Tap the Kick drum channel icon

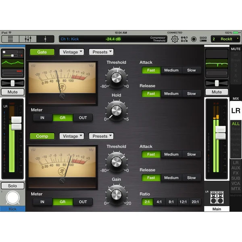13,198
